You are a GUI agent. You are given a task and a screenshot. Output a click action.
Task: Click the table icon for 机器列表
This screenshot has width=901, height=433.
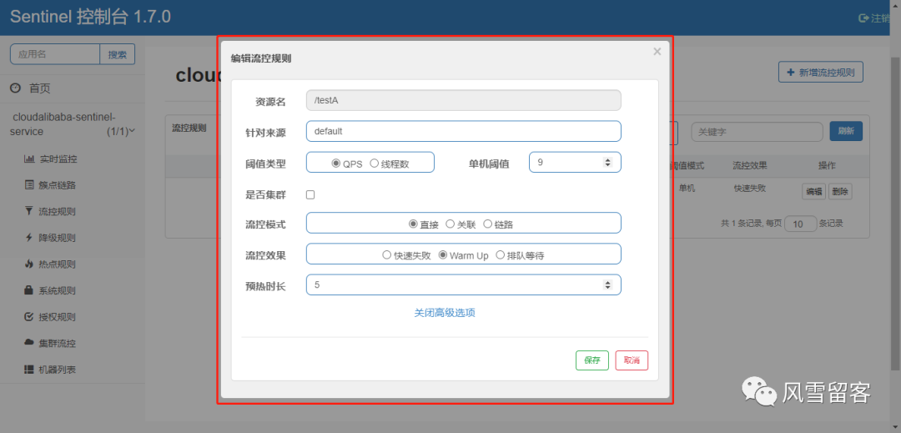click(x=28, y=370)
